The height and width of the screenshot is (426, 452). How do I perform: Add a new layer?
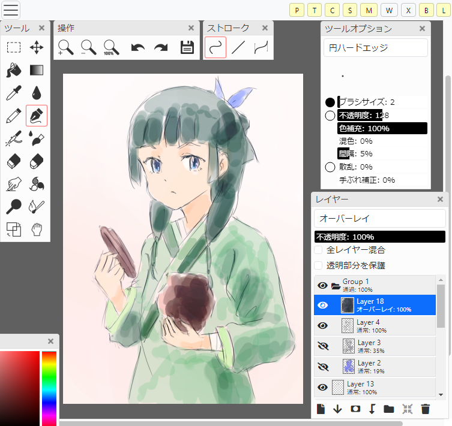(x=321, y=409)
